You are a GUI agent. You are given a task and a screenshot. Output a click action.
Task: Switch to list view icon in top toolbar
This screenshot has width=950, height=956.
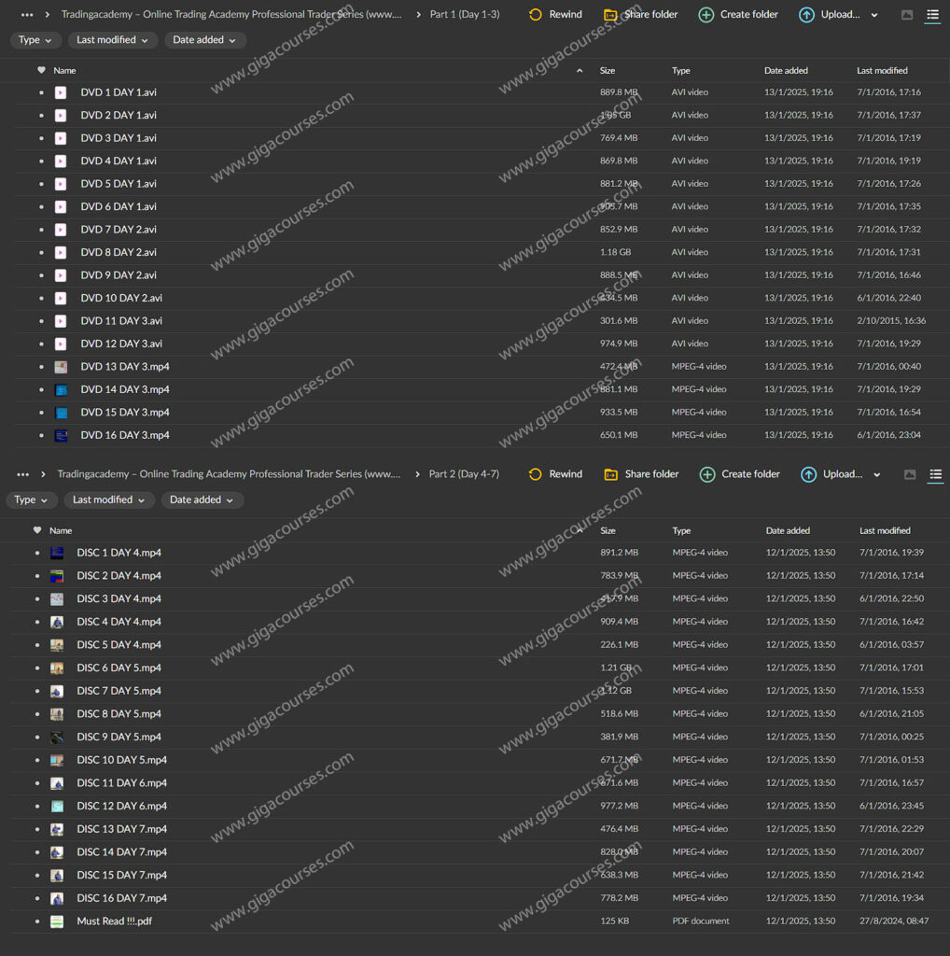932,15
